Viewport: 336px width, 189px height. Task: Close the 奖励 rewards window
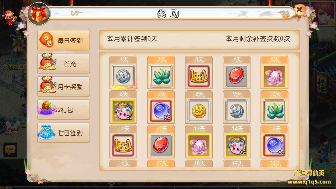click(x=300, y=10)
